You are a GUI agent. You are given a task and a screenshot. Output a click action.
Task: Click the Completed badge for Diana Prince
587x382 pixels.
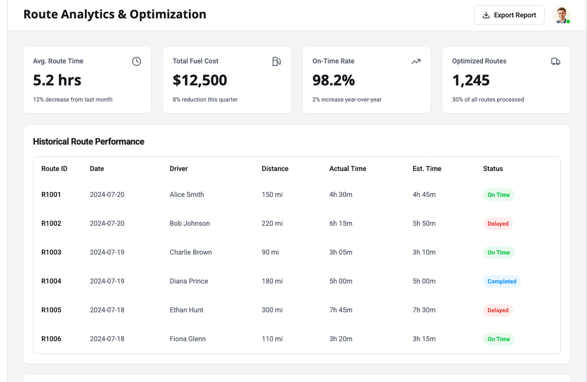(x=501, y=281)
